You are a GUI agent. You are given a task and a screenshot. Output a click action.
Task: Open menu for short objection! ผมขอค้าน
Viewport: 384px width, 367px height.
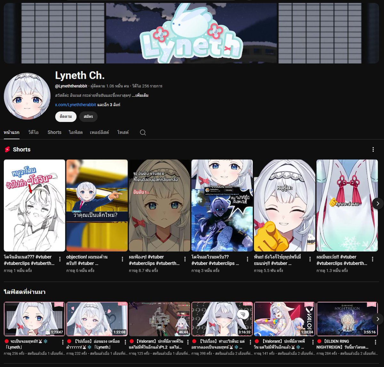[x=122, y=259]
